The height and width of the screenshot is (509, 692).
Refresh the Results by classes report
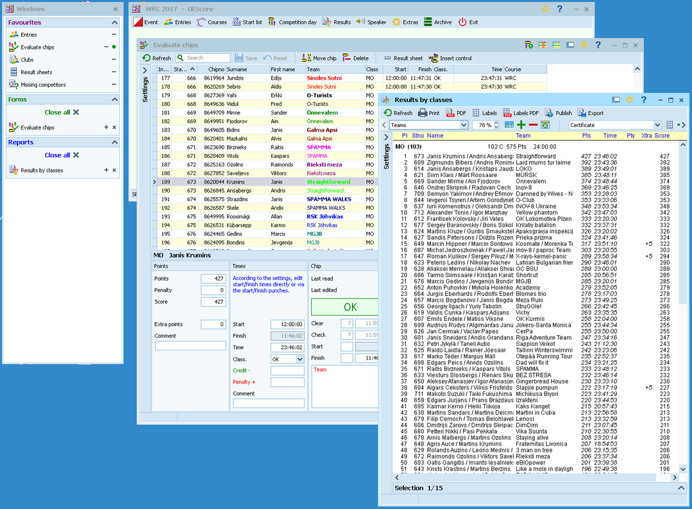(398, 113)
